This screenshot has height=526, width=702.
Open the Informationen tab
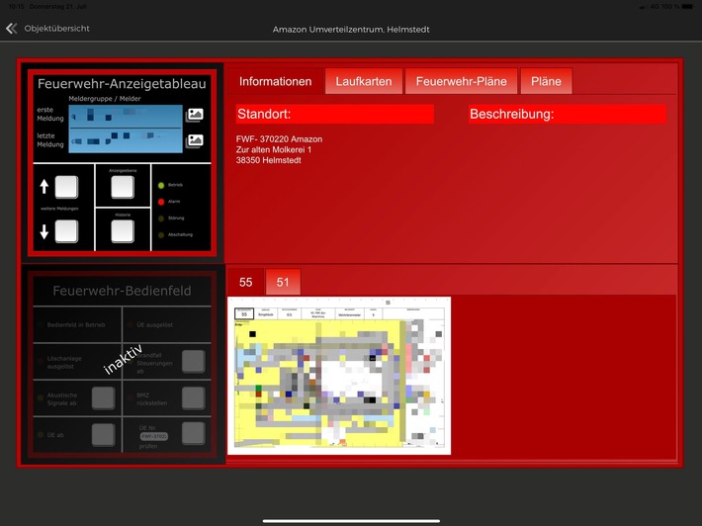[275, 81]
